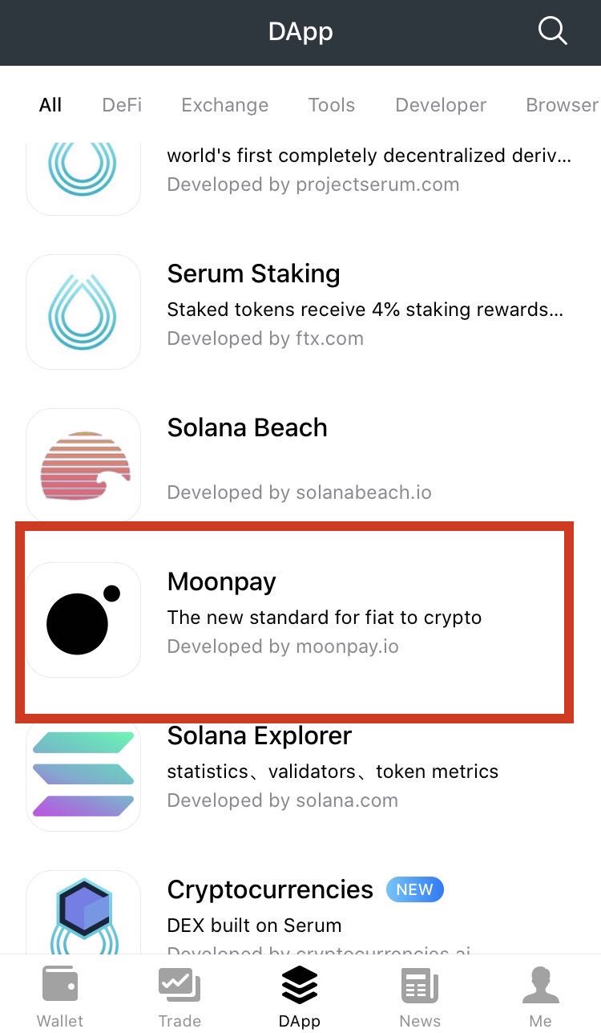Select the Trade icon at the bottom
The image size is (601, 1033).
pos(179,995)
